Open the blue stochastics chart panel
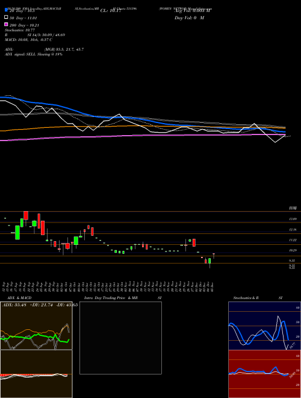Screen dimensions: 301x398 pos(264,326)
